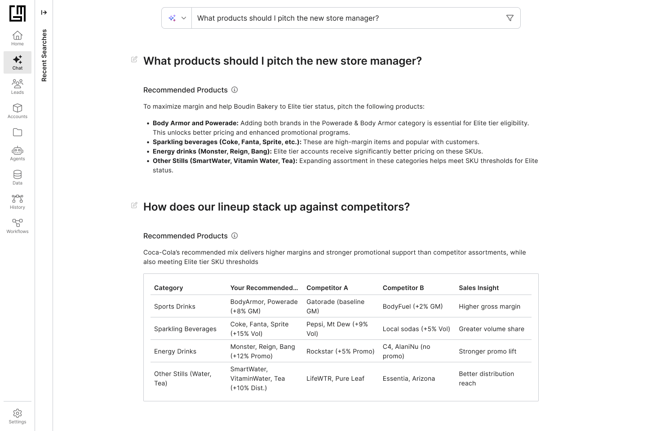The height and width of the screenshot is (431, 647).
Task: Open the Agents robot icon
Action: click(18, 153)
